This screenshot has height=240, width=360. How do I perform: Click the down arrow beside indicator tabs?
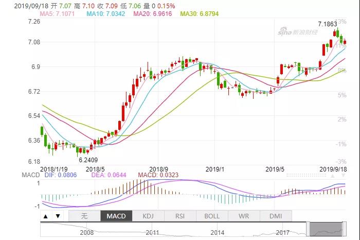pyautogui.click(x=58, y=216)
